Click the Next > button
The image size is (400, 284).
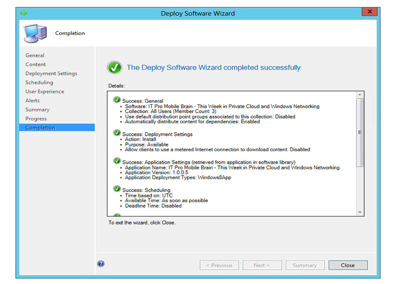[262, 265]
